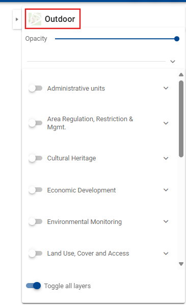Turn on the Area Regulation, Restriction & Mgmt. toggle

(x=35, y=123)
